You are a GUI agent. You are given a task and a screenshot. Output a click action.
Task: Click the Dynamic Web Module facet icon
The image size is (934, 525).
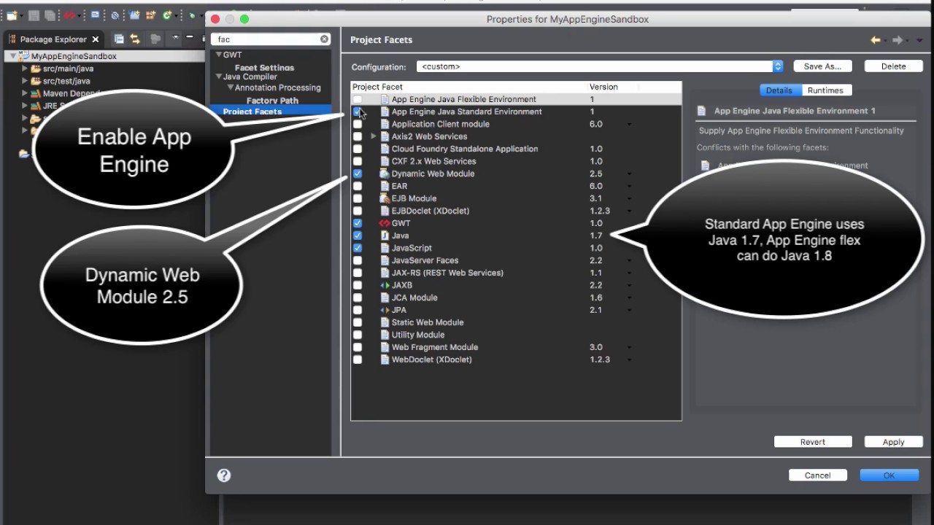(385, 174)
